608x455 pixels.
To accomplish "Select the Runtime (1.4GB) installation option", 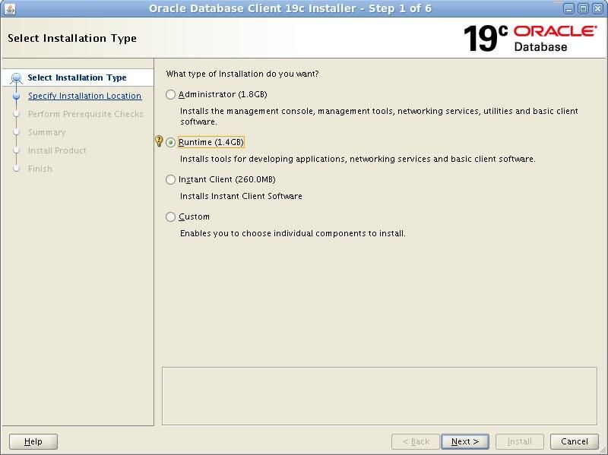I will click(170, 143).
